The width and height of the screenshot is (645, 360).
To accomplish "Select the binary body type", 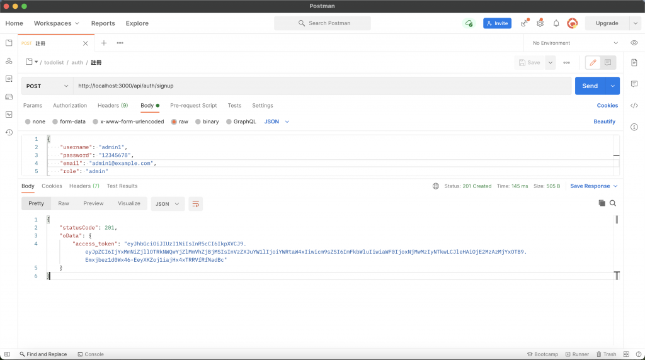I will point(198,121).
